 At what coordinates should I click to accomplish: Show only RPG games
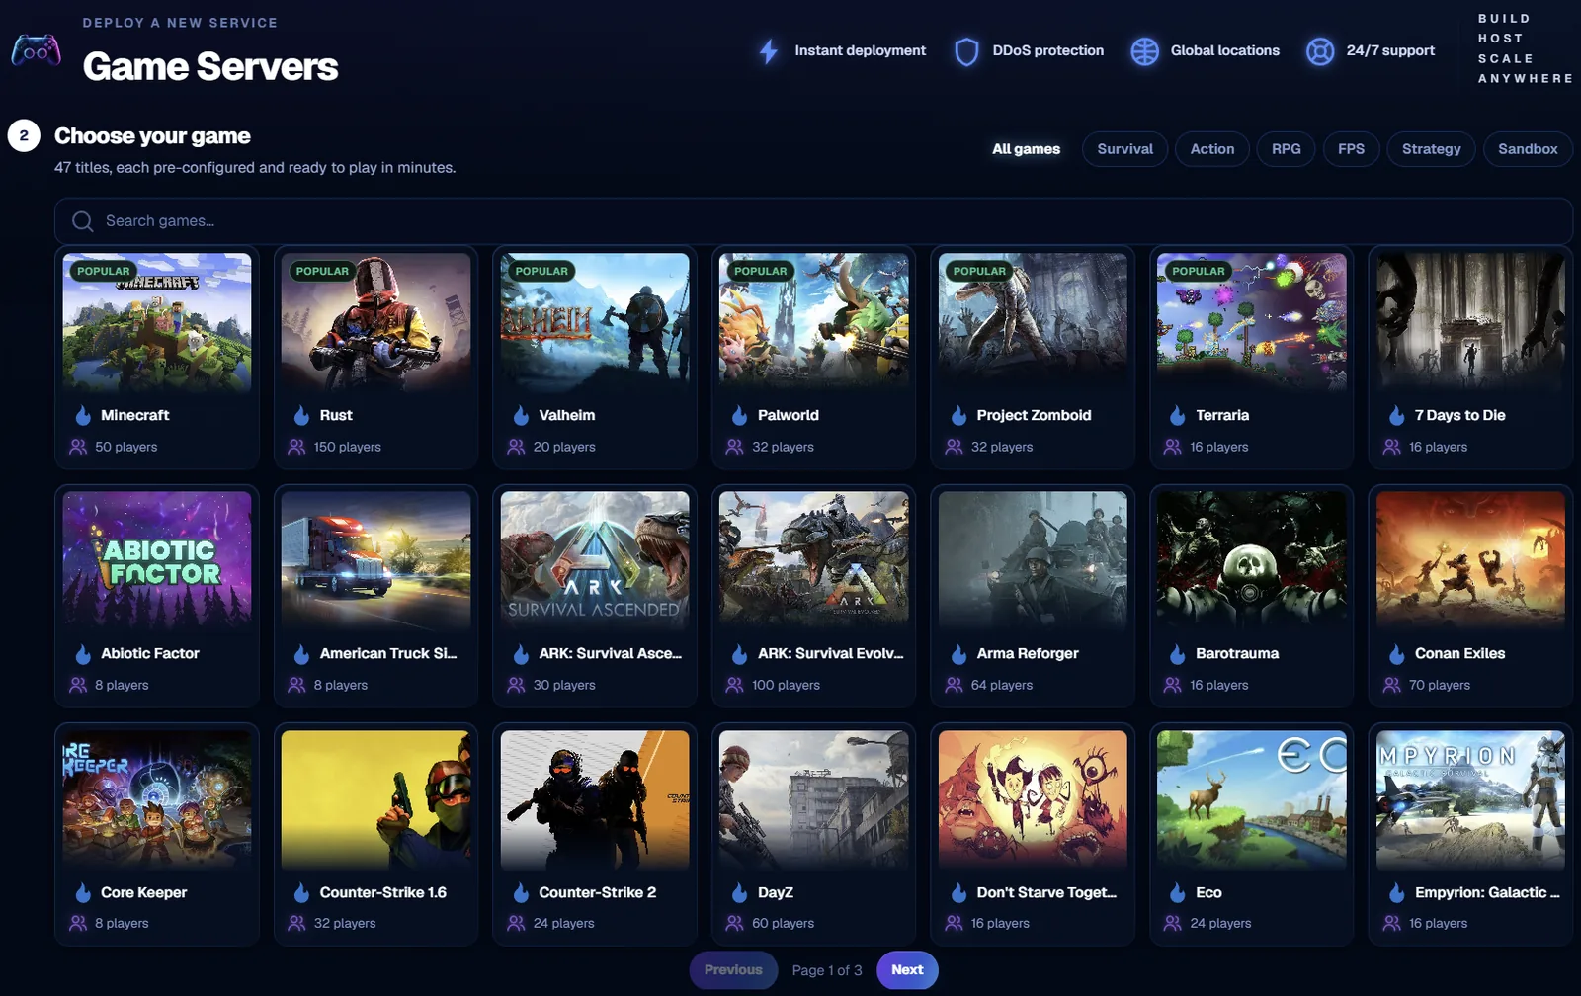point(1286,149)
